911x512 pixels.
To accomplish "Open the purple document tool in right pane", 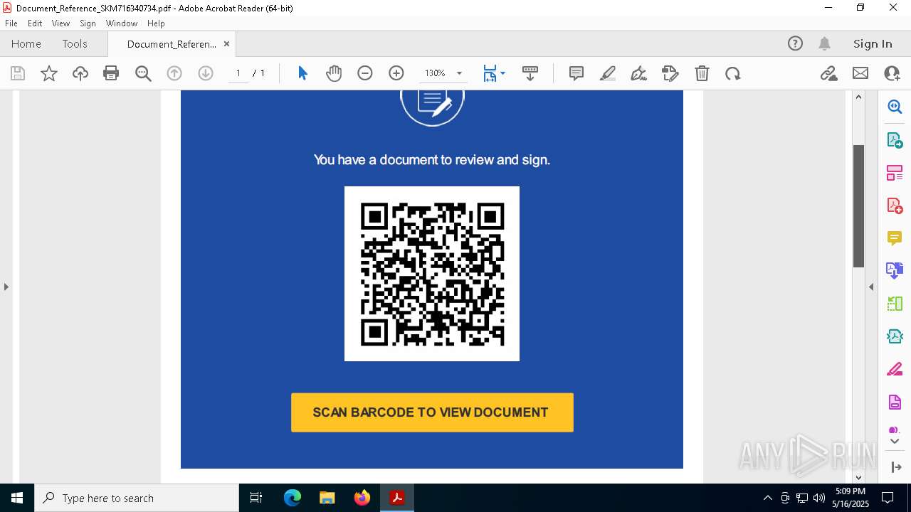I will 895,402.
